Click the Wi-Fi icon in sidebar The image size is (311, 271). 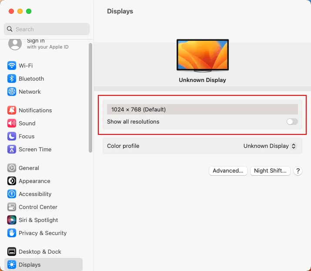click(12, 66)
